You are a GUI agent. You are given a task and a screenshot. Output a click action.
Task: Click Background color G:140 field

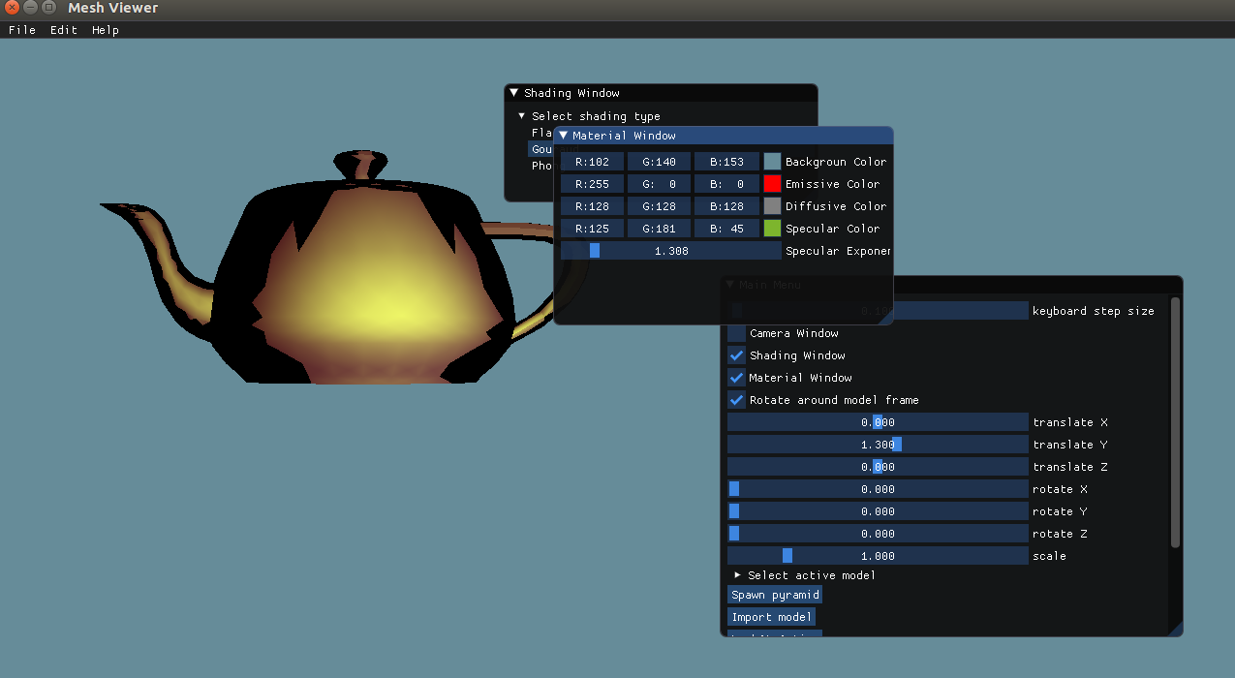pyautogui.click(x=659, y=162)
